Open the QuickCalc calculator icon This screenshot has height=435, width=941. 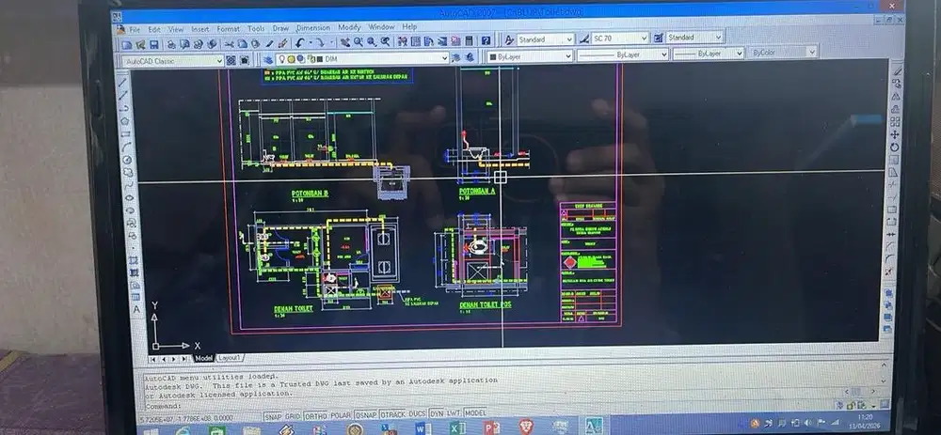click(469, 40)
